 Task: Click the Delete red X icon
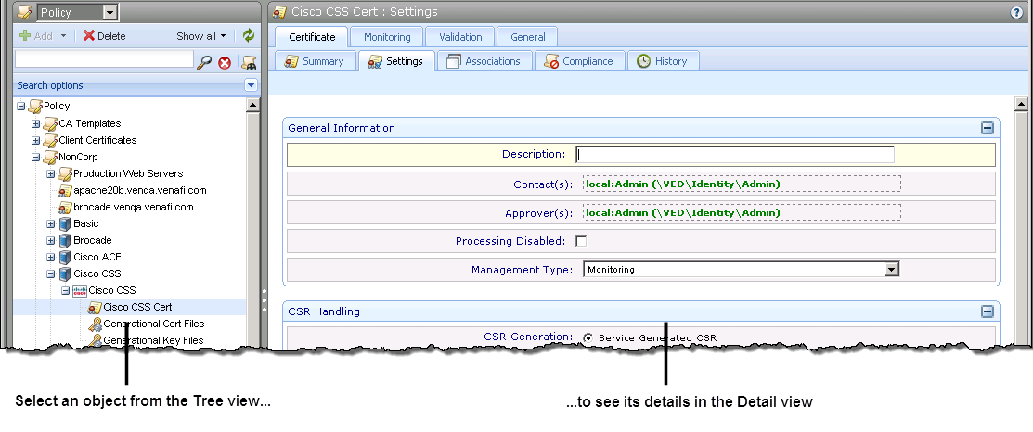89,36
